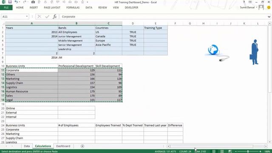This screenshot has height=153, width=272.
Task: Click the zoom in plus button
Action: pos(260,151)
